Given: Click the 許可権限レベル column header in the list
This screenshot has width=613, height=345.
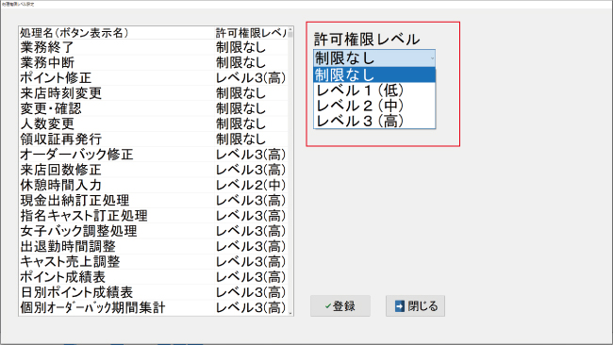Looking at the screenshot, I should click(x=251, y=33).
